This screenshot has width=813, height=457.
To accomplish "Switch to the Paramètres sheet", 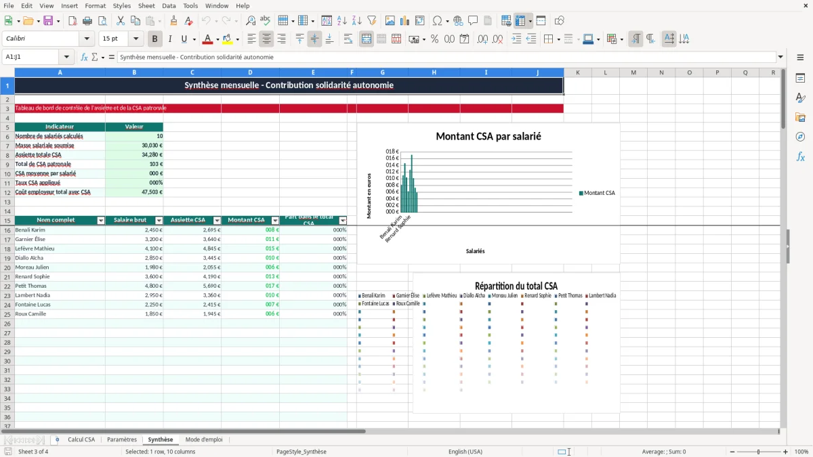I will click(x=122, y=439).
